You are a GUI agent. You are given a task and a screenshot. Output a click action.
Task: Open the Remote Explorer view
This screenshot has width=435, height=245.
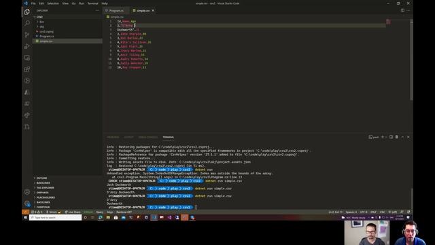tap(27, 58)
